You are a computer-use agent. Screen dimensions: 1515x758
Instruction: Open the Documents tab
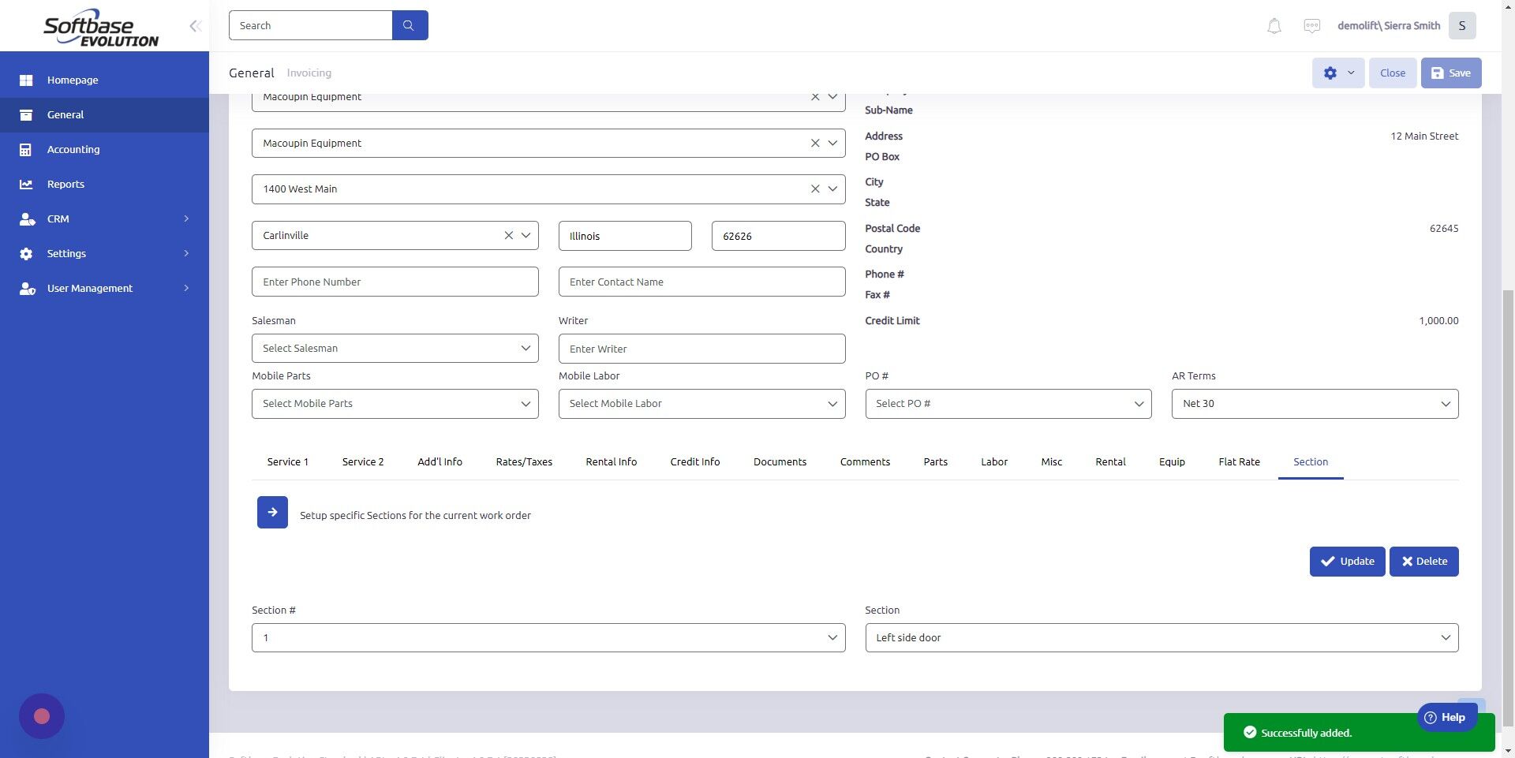click(780, 461)
